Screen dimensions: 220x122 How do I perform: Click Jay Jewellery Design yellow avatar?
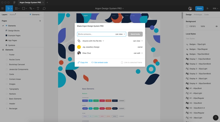79,47
